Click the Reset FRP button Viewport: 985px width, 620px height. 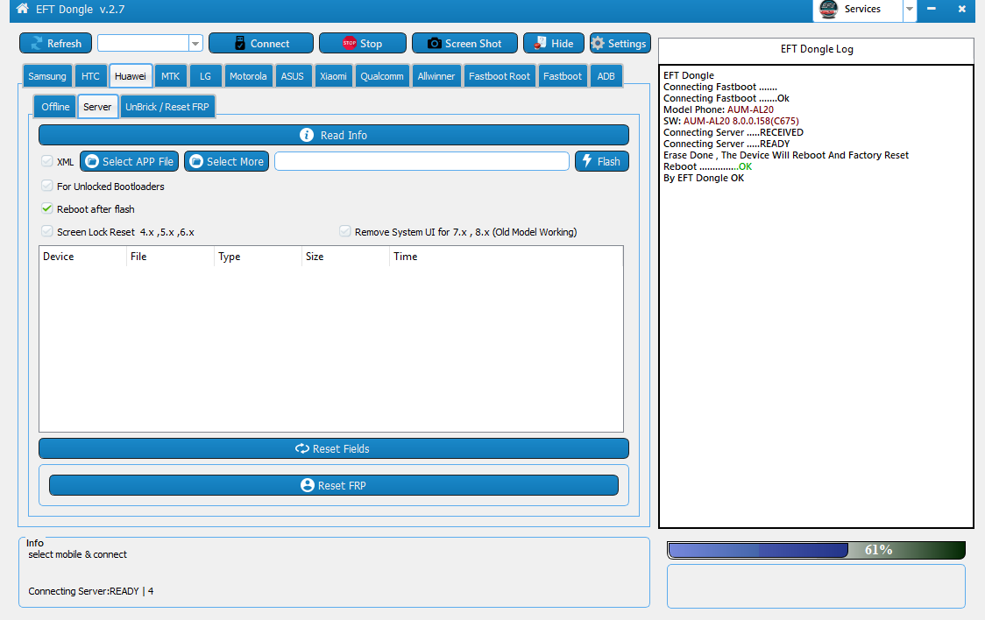tap(333, 485)
